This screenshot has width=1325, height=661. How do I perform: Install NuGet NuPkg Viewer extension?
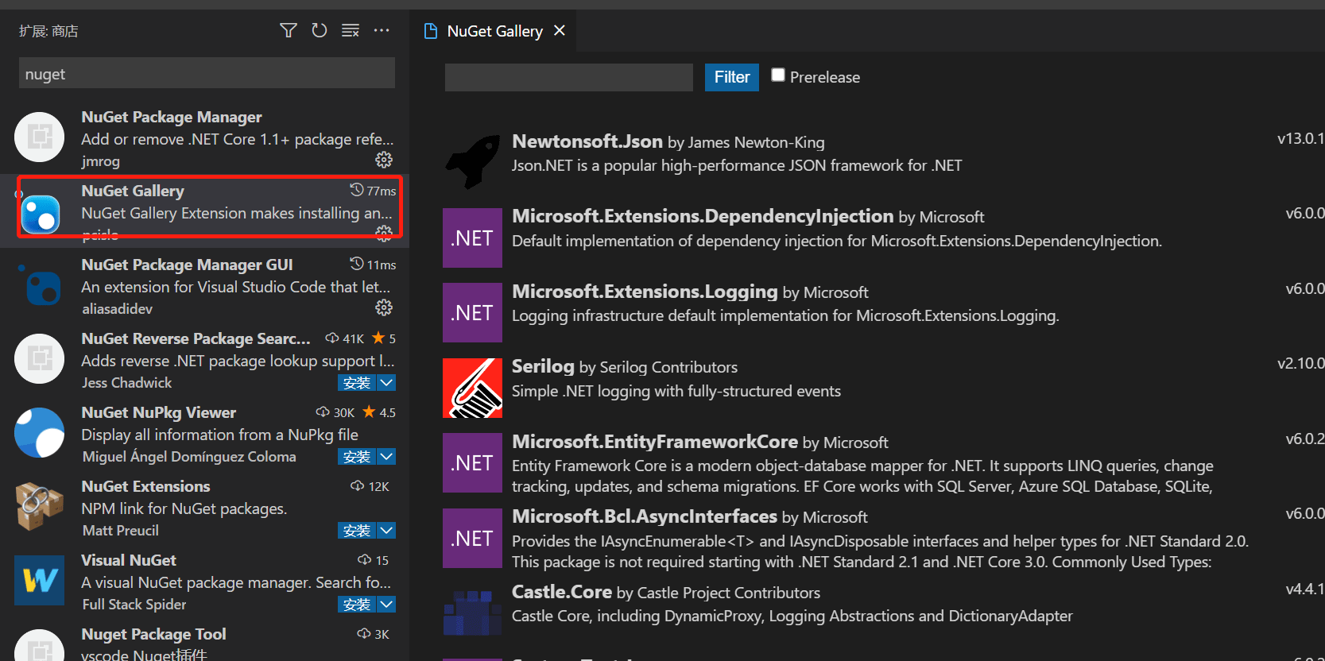[357, 456]
